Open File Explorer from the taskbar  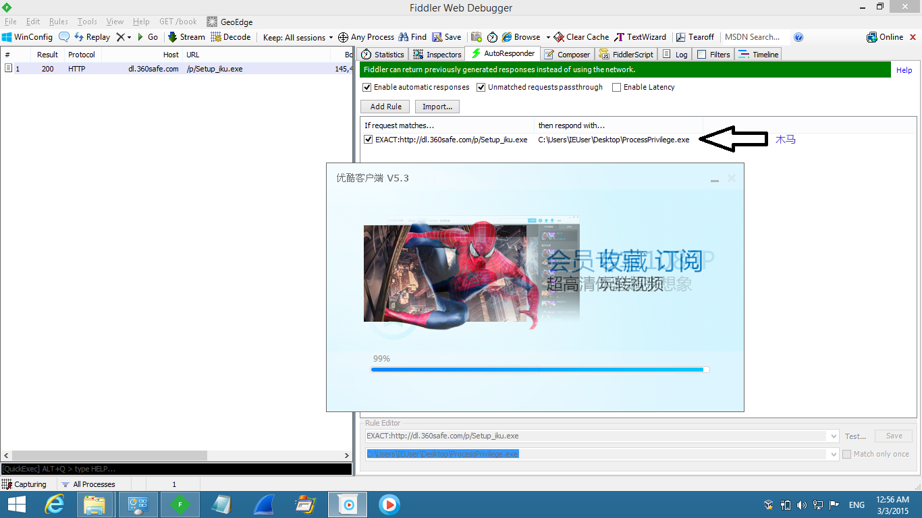click(94, 504)
